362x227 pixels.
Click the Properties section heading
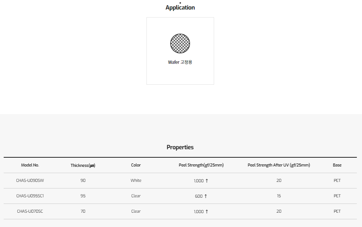pos(180,147)
